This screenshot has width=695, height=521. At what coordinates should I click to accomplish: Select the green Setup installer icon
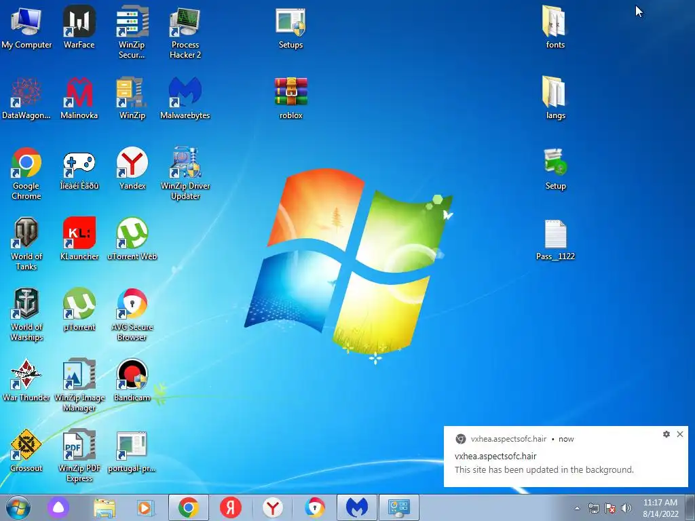pyautogui.click(x=555, y=169)
